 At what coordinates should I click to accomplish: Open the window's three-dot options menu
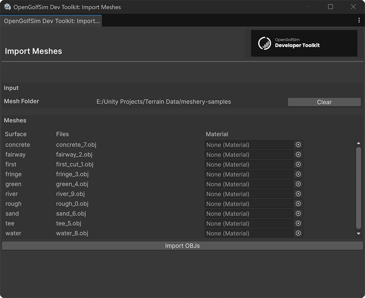[359, 20]
